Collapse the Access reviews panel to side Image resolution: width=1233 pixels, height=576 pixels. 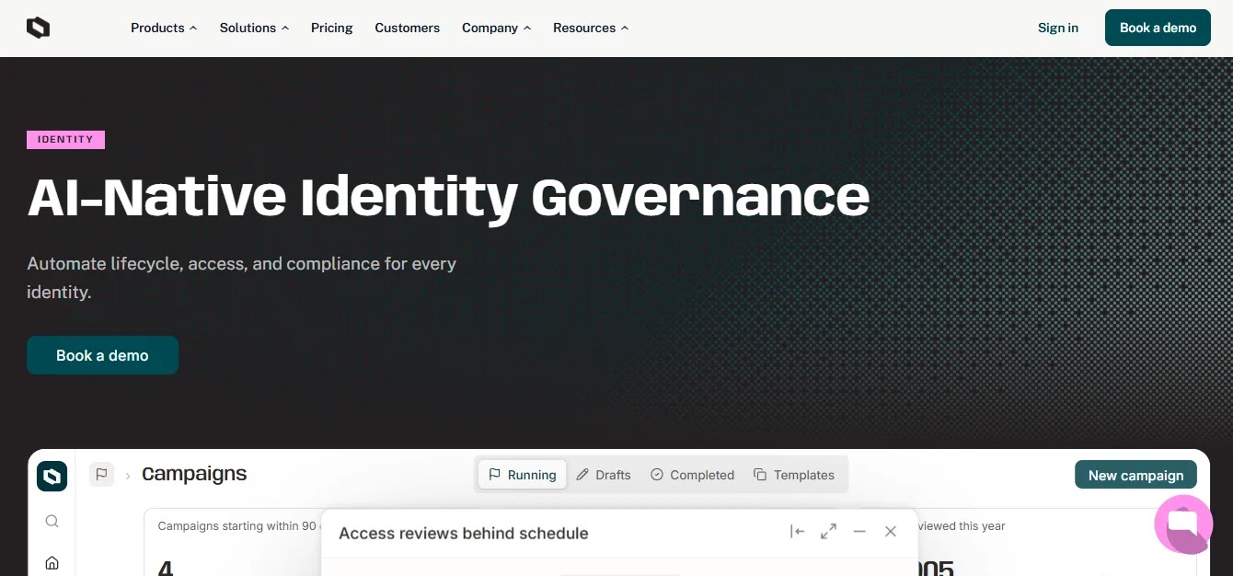[x=798, y=532]
